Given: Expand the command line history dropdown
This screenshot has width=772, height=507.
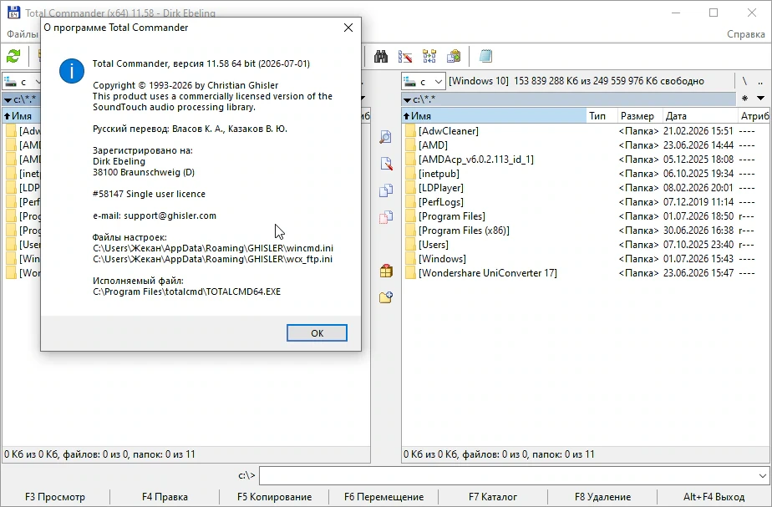Looking at the screenshot, I should click(763, 475).
